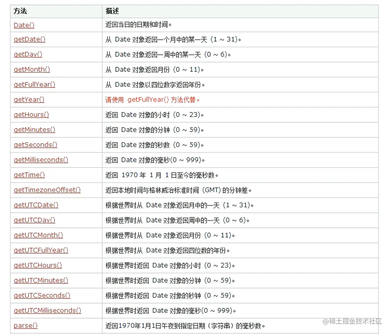Click red text 请使用 getFullYear() 方法代替
Viewport: 391px width, 334px height.
(x=152, y=100)
